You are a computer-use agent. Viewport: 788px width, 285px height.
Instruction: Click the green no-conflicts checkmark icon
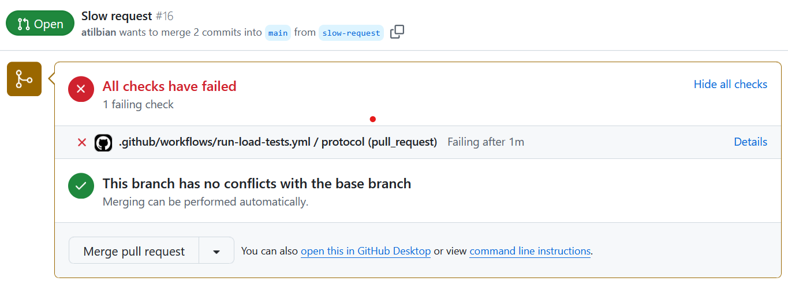point(81,186)
